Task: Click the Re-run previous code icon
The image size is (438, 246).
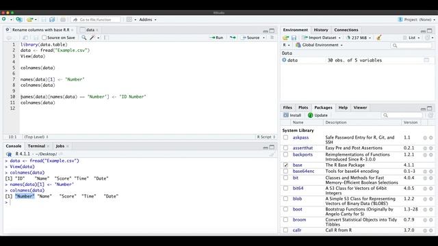Action: click(233, 38)
